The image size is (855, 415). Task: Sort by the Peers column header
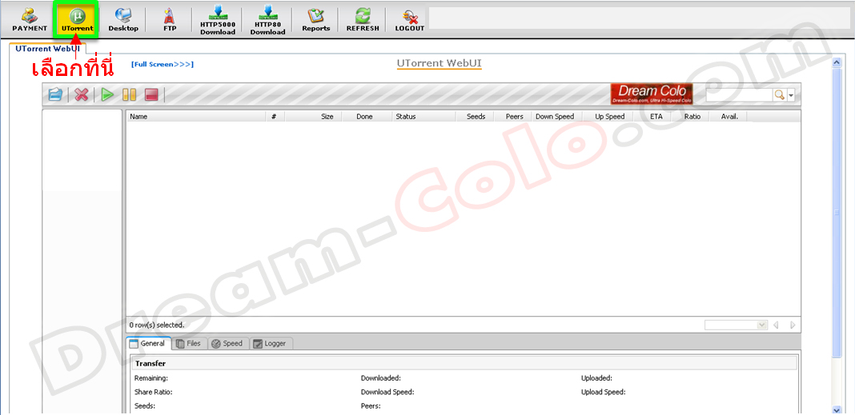tap(512, 117)
